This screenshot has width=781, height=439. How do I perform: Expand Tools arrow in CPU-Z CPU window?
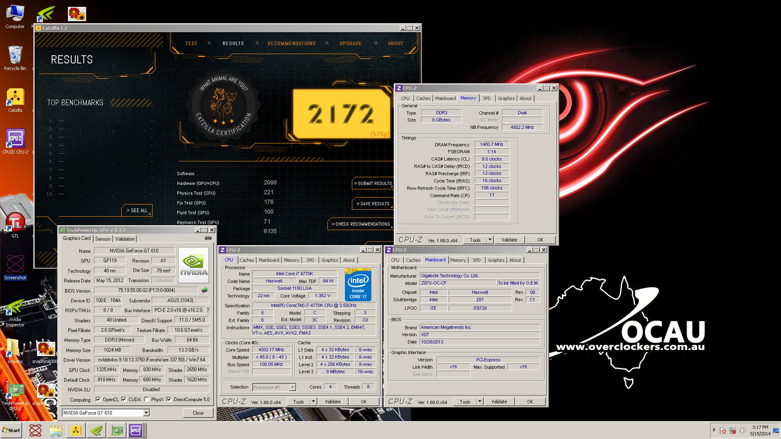(313, 402)
